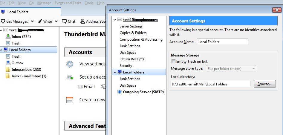Click the Email link under Set up an account
This screenshot has height=135, width=283.
click(89, 87)
